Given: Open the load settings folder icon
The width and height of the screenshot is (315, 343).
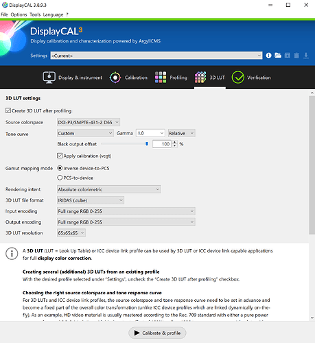Looking at the screenshot, I should (x=278, y=56).
